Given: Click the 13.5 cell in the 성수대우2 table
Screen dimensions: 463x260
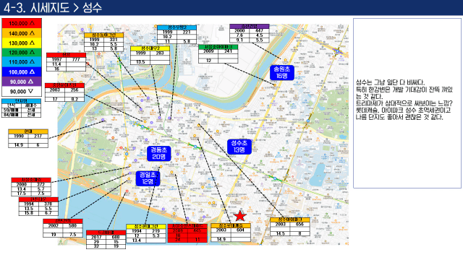Looking at the screenshot, I should [140, 62].
